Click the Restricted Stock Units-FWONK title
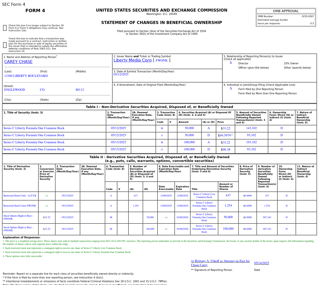 (20, 206)
